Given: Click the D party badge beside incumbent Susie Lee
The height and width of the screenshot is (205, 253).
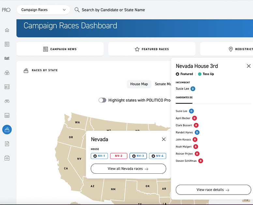Looking at the screenshot, I should coord(193,89).
